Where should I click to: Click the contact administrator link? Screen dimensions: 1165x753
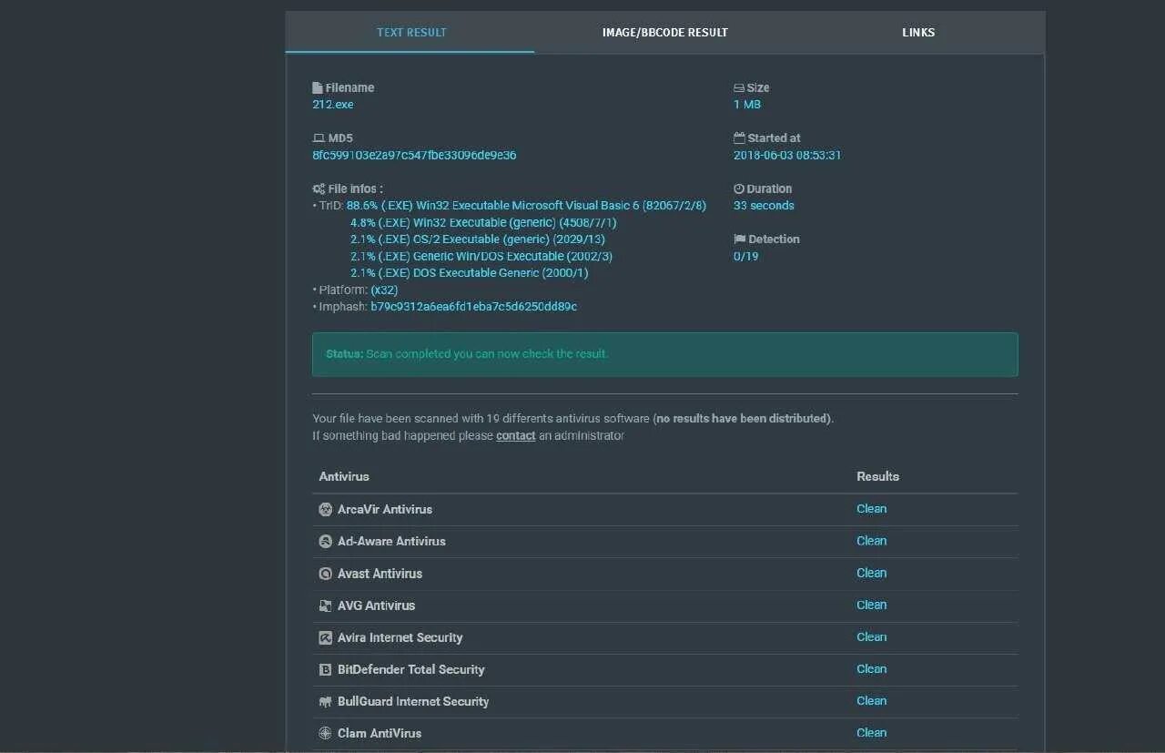click(515, 436)
